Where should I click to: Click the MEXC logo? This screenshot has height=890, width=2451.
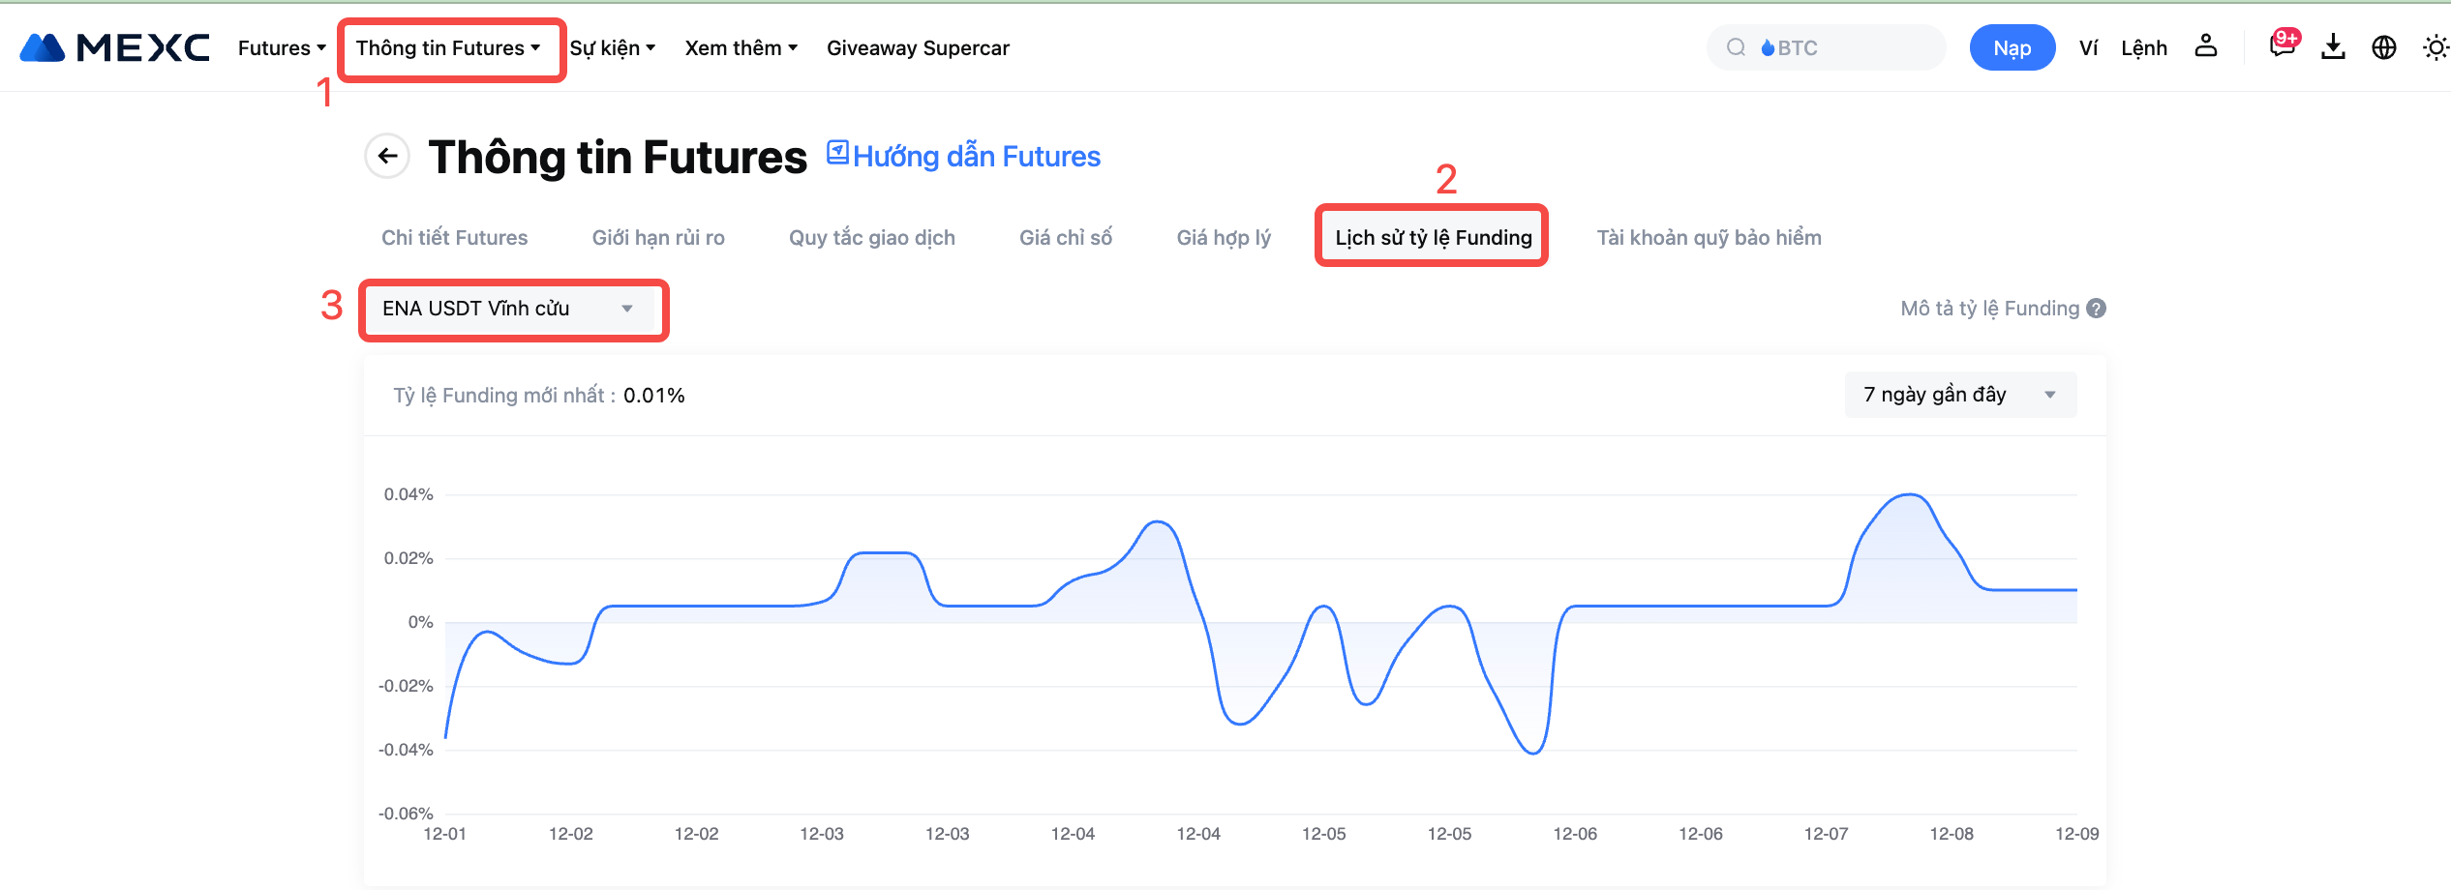coord(114,47)
